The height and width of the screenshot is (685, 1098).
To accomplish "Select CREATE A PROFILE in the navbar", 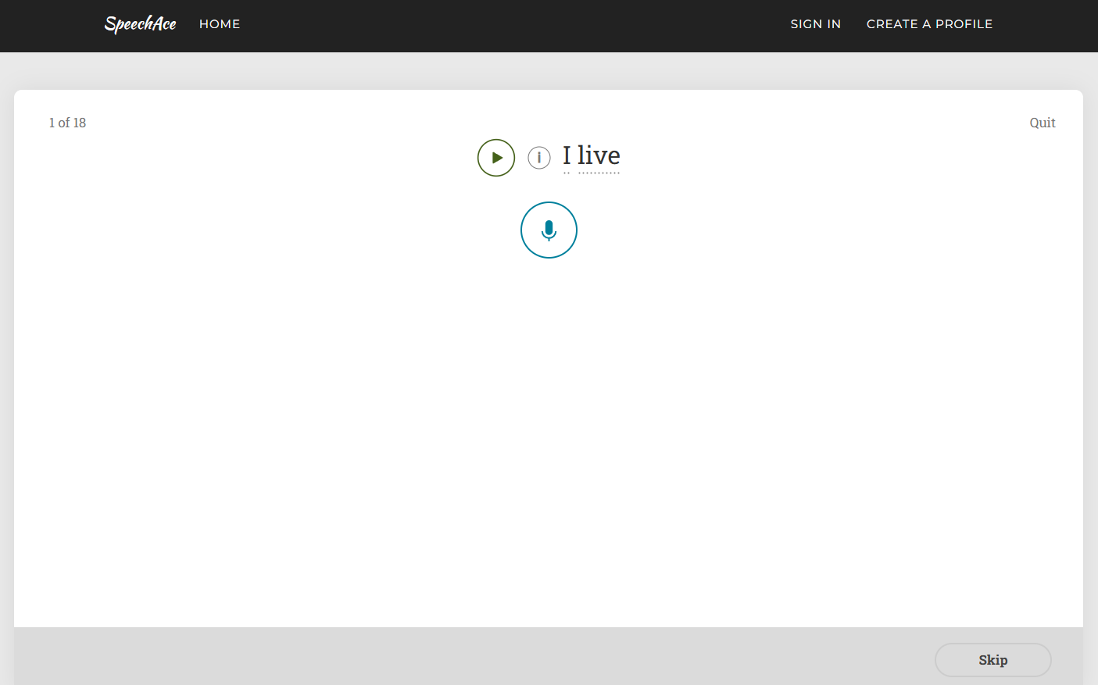I will click(929, 24).
